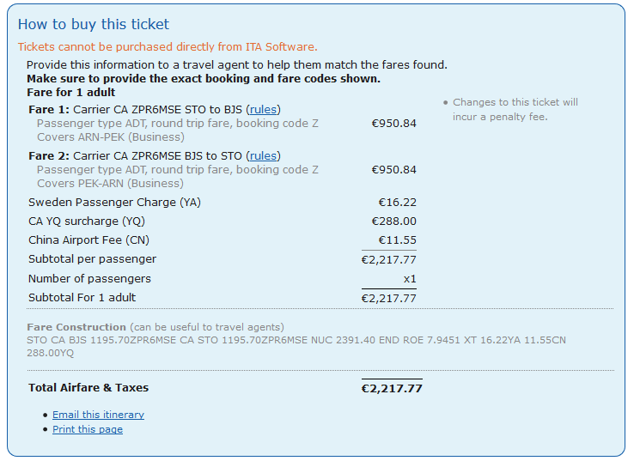The image size is (634, 467).
Task: Click the penalty fee note about ticket changes
Action: tap(515, 109)
